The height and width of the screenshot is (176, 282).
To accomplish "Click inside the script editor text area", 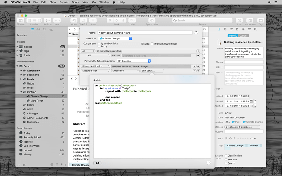I will pyautogui.click(x=152, y=121).
